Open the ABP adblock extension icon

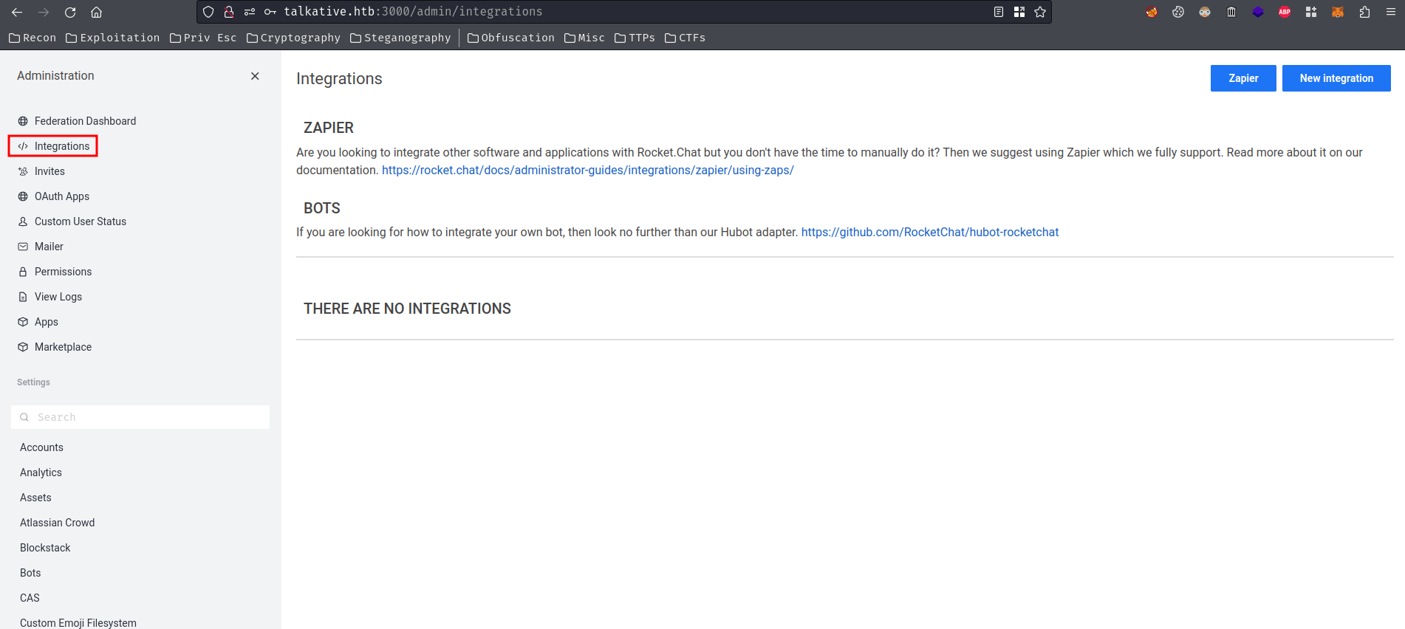coord(1285,12)
